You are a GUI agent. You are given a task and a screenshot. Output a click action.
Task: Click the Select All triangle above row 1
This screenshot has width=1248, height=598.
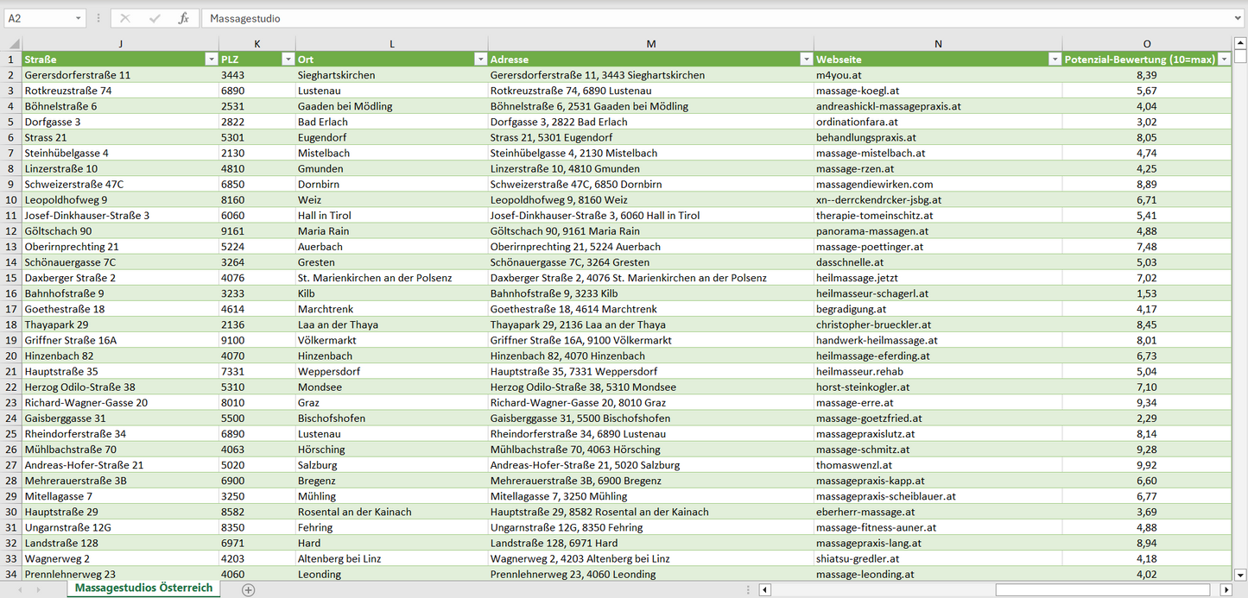coord(11,43)
